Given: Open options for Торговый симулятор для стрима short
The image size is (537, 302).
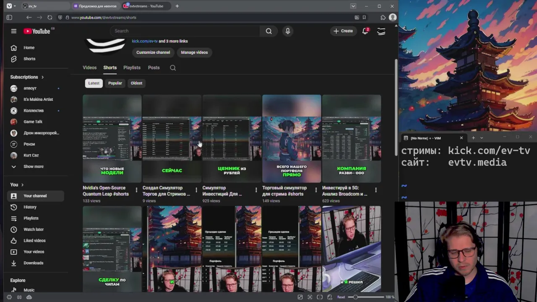Looking at the screenshot, I should point(316,190).
